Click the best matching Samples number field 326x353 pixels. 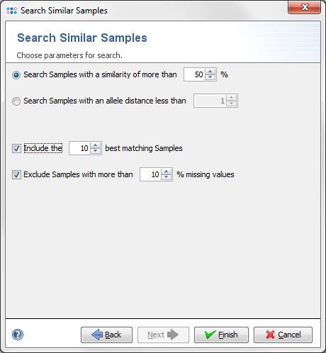80,148
